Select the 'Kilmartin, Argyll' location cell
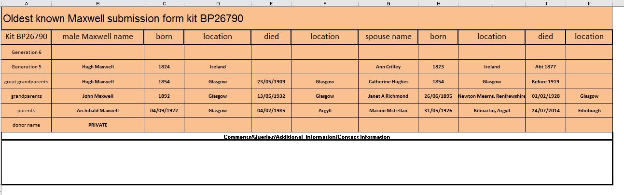 [x=491, y=111]
